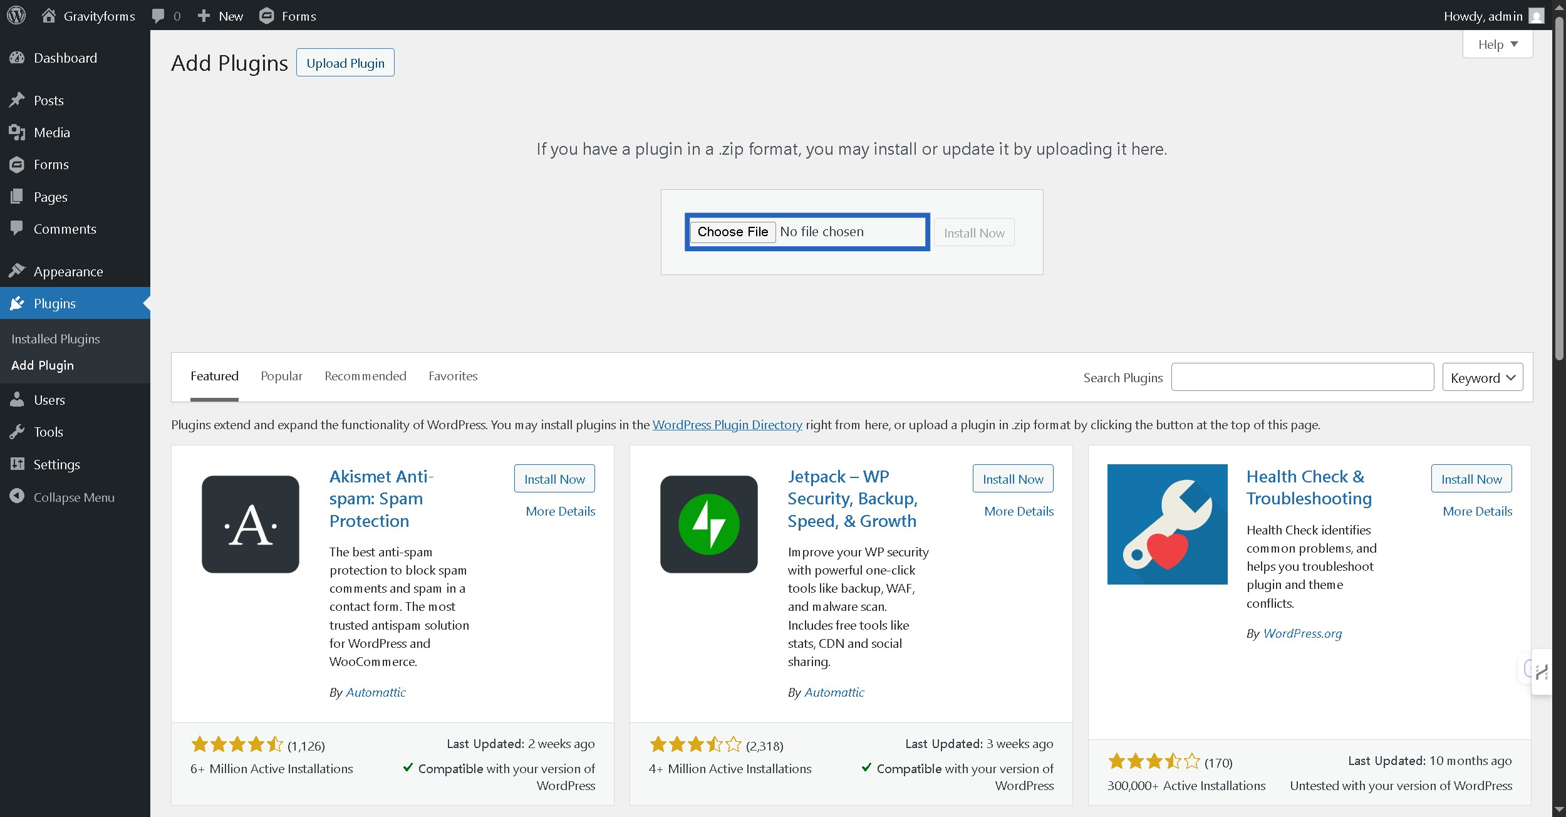Open the Settings menu item
This screenshot has height=817, width=1566.
(x=75, y=464)
